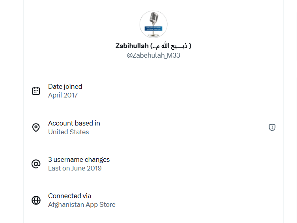
Task: Select the April 2017 join date
Action: [63, 95]
